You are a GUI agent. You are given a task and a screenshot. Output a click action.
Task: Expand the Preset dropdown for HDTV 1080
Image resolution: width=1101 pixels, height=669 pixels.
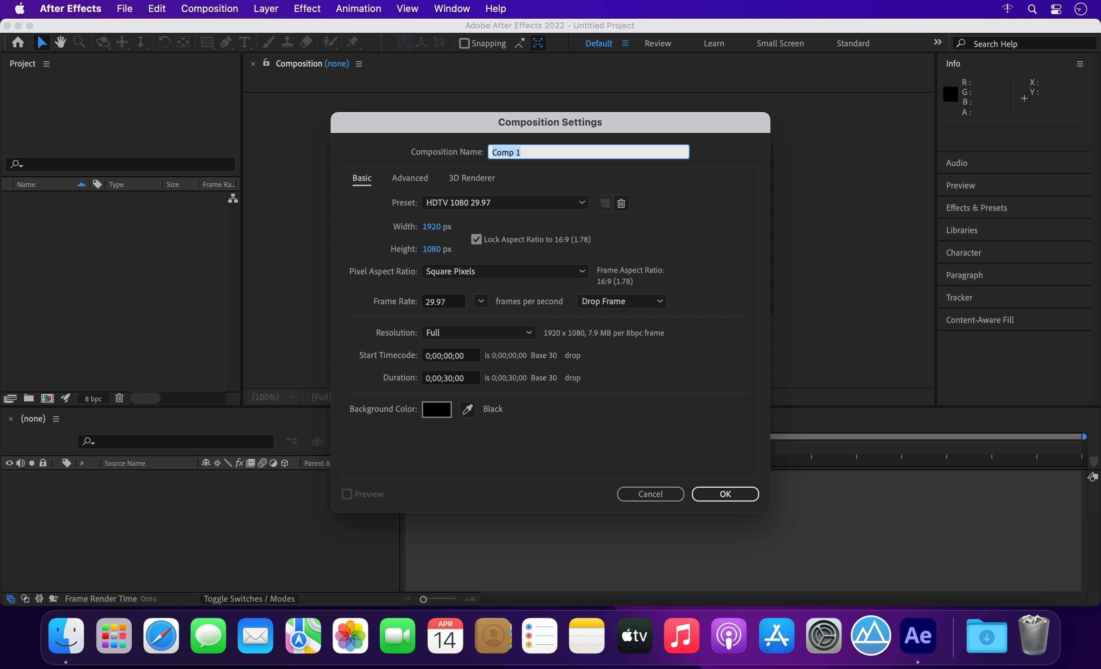(582, 203)
